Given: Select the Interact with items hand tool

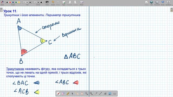Looking at the screenshot, I should (77, 93).
